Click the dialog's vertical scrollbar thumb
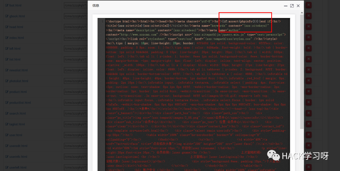Viewport: 340px width, 171px height. point(302,71)
